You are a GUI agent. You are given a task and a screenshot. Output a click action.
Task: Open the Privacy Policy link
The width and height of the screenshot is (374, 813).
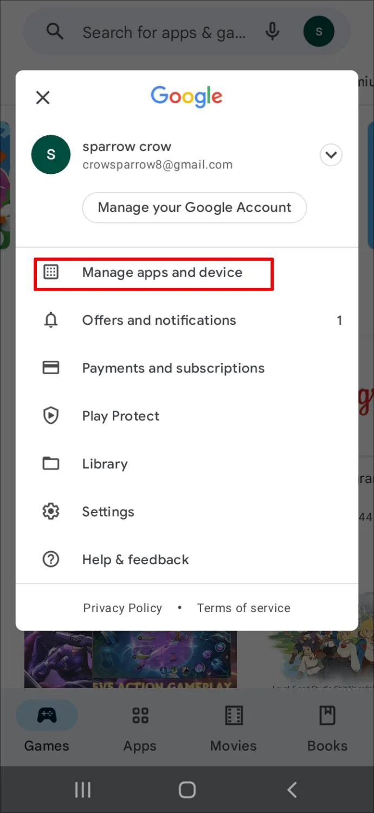(x=122, y=608)
